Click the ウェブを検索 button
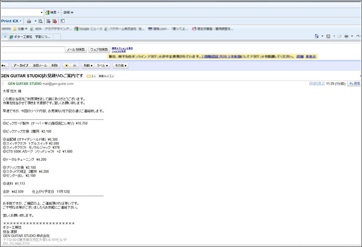Image resolution: width=362 pixels, height=247 pixels. (99, 49)
